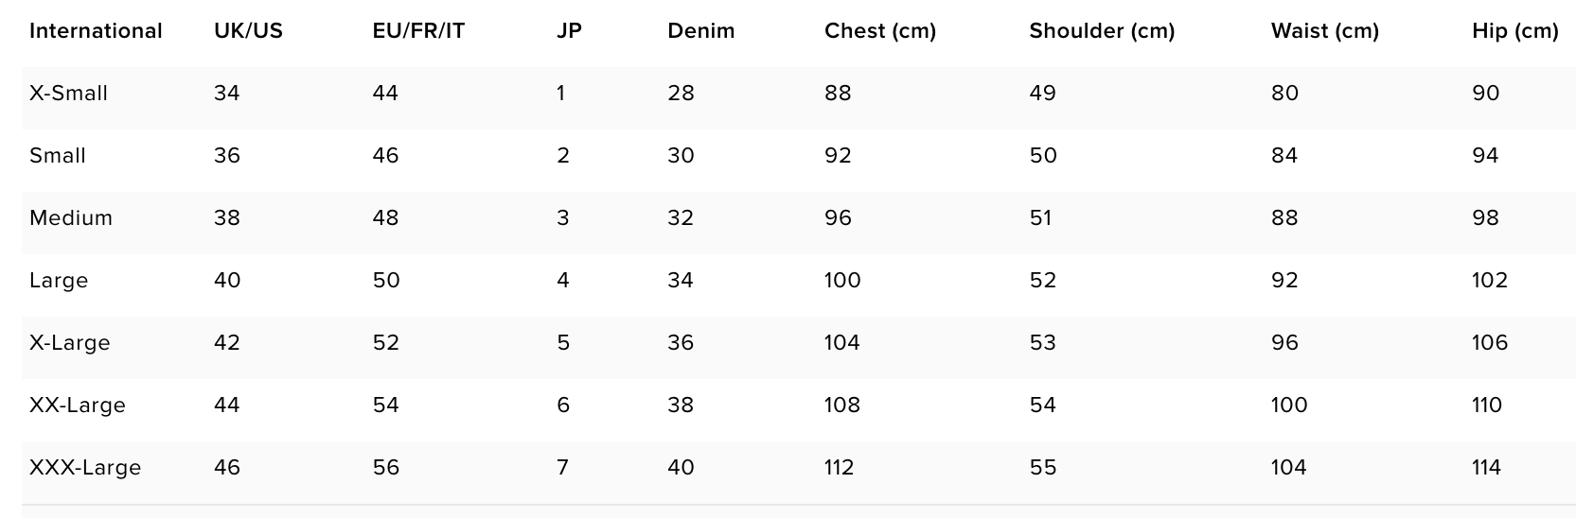This screenshot has width=1576, height=518.
Task: Click the UK/US column header
Action: (x=248, y=31)
